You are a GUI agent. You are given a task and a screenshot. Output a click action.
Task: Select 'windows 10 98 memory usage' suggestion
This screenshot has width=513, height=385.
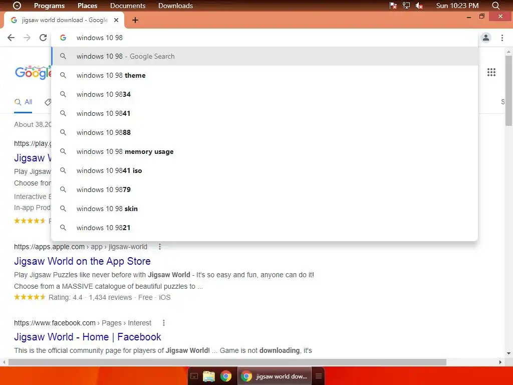point(265,151)
